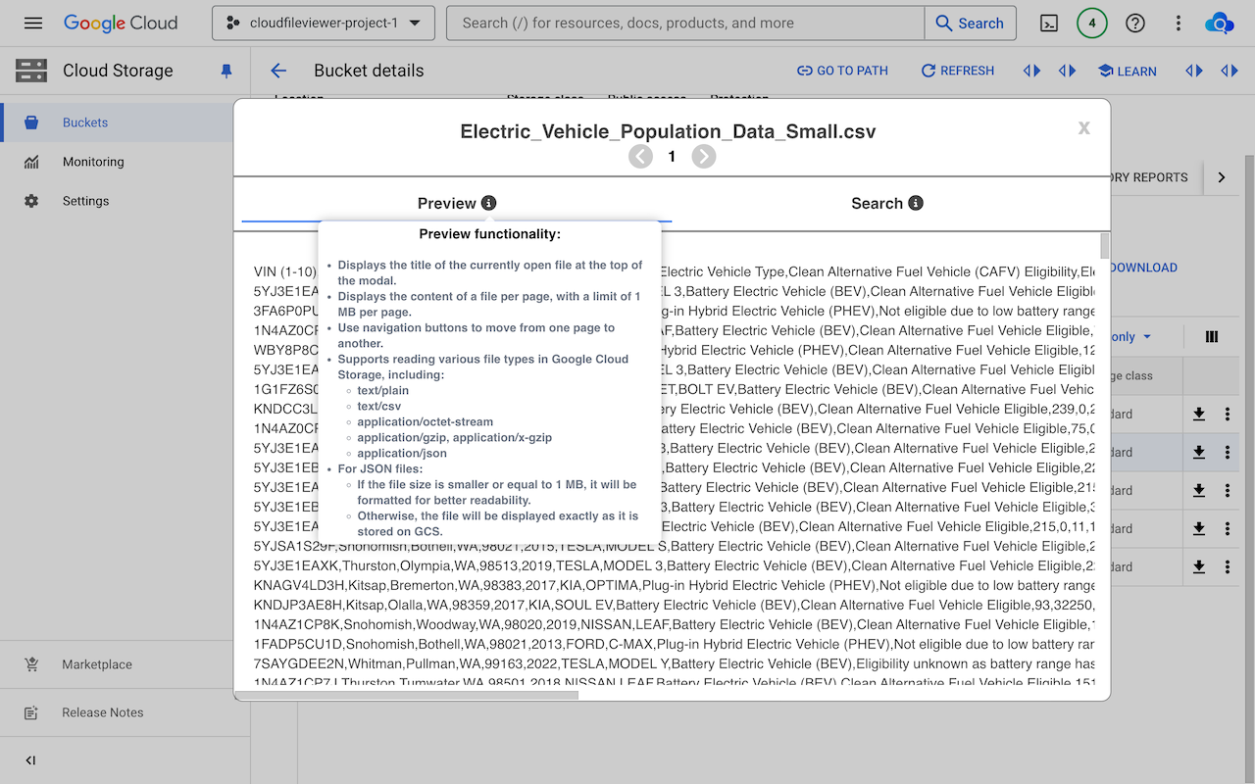
Task: Pin Cloud Storage to navigation
Action: click(226, 70)
